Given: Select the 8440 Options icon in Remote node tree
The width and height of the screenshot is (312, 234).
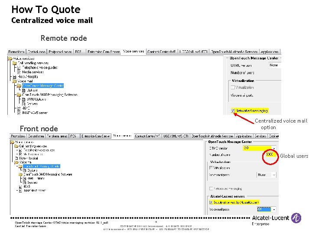Looking at the screenshot, I should pyautogui.click(x=24, y=99).
